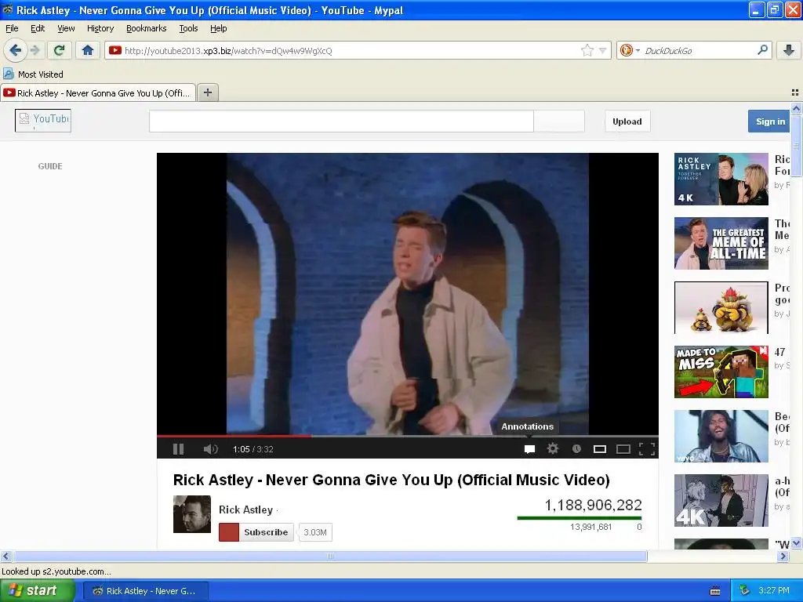Click the safely remove hardware tray icon
This screenshot has width=803, height=602.
coord(745,591)
